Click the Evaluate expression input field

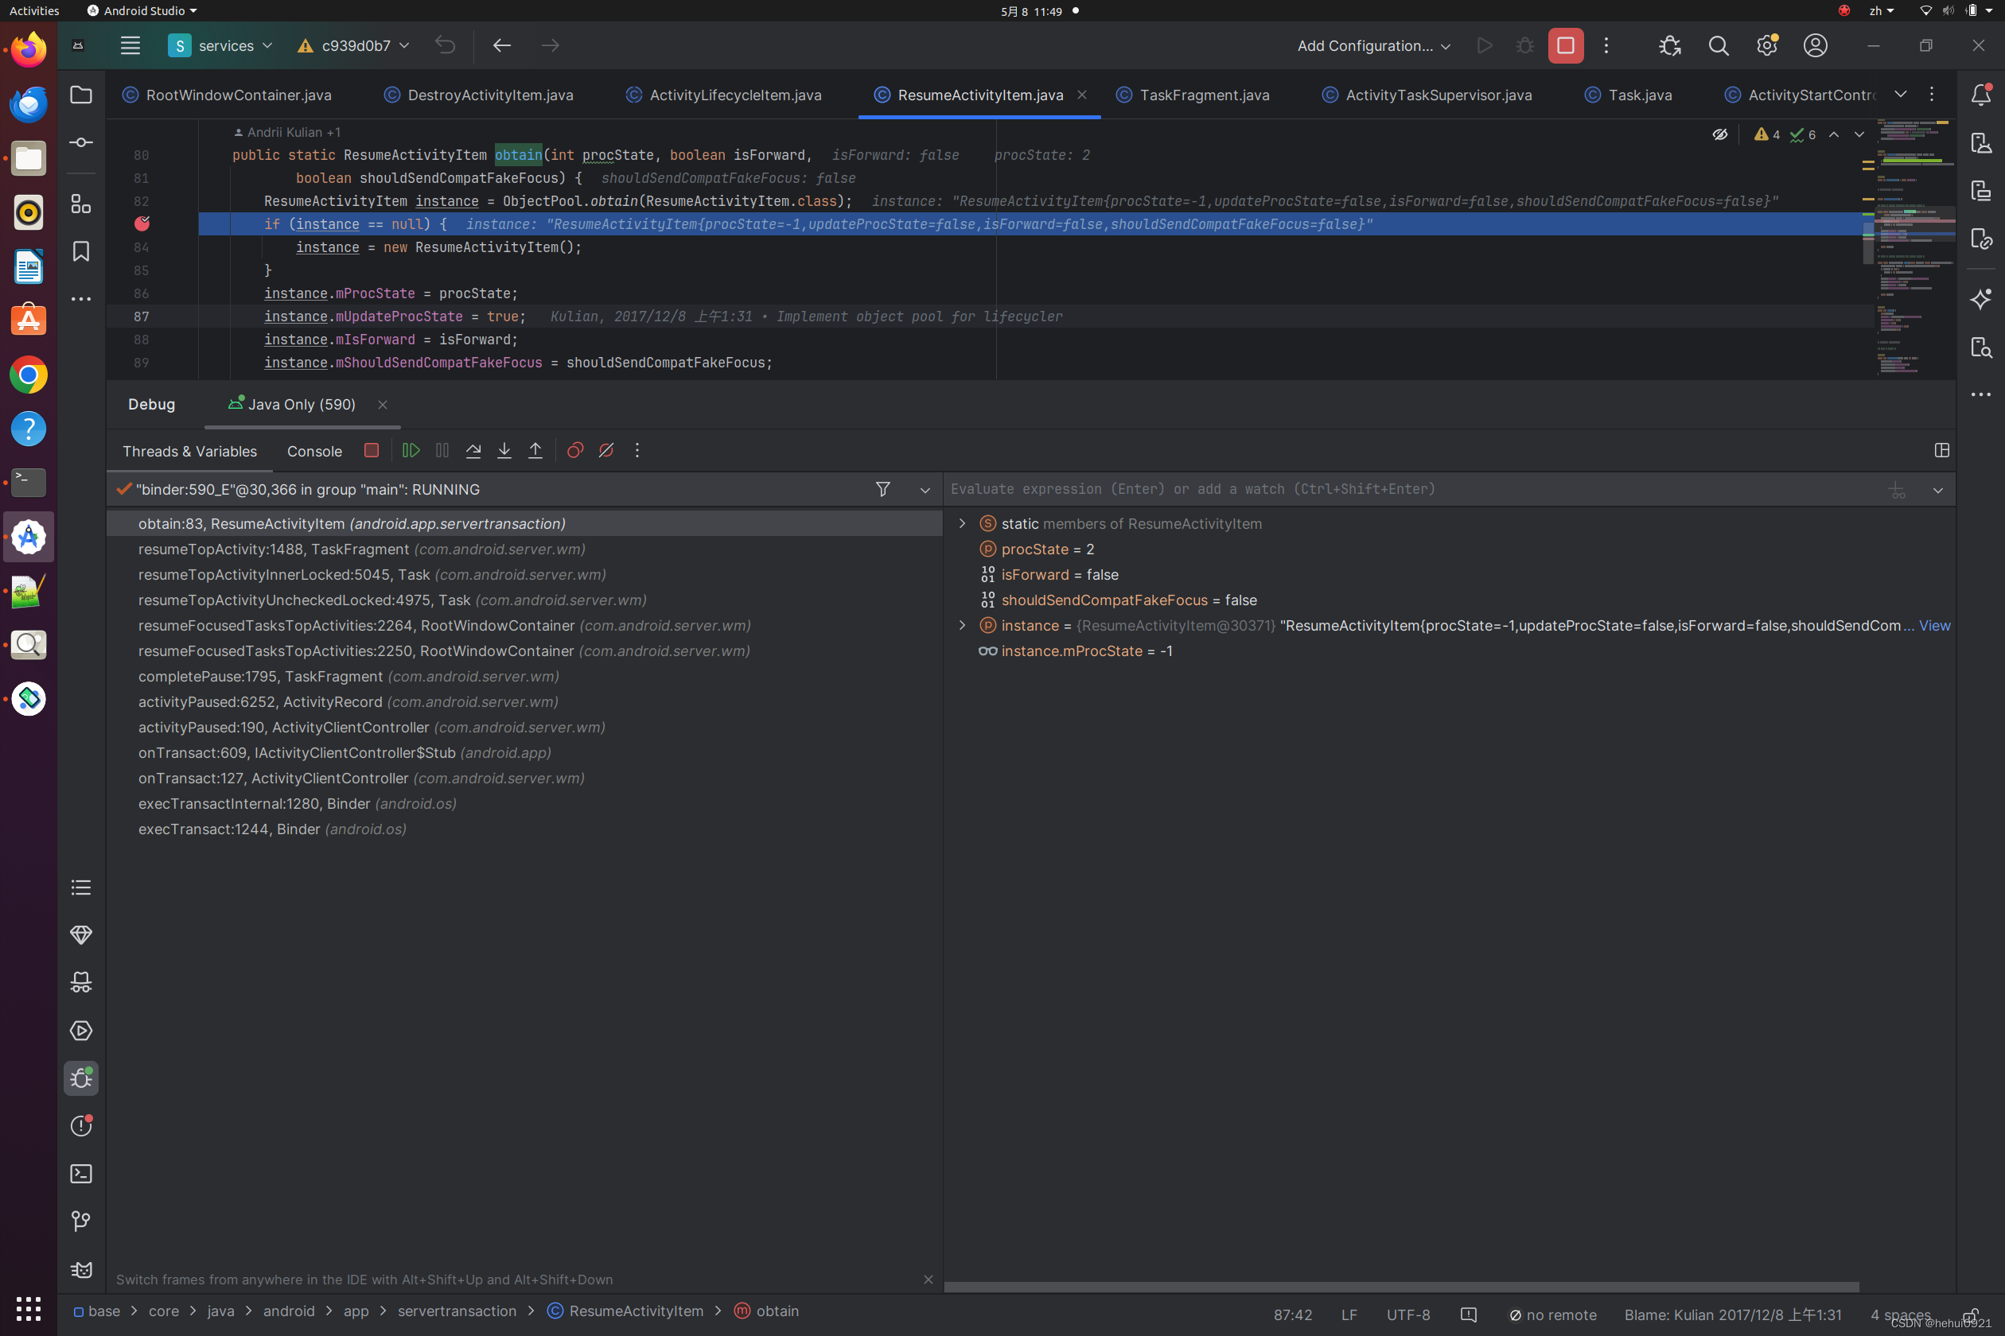coord(1411,489)
